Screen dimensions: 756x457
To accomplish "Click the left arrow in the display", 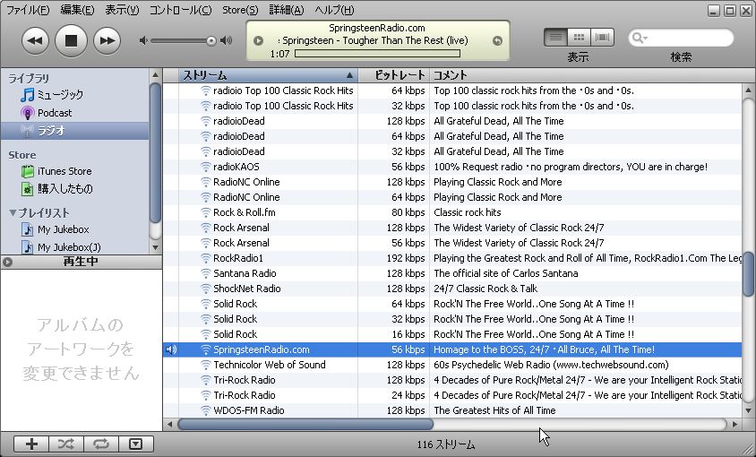I will 259,41.
